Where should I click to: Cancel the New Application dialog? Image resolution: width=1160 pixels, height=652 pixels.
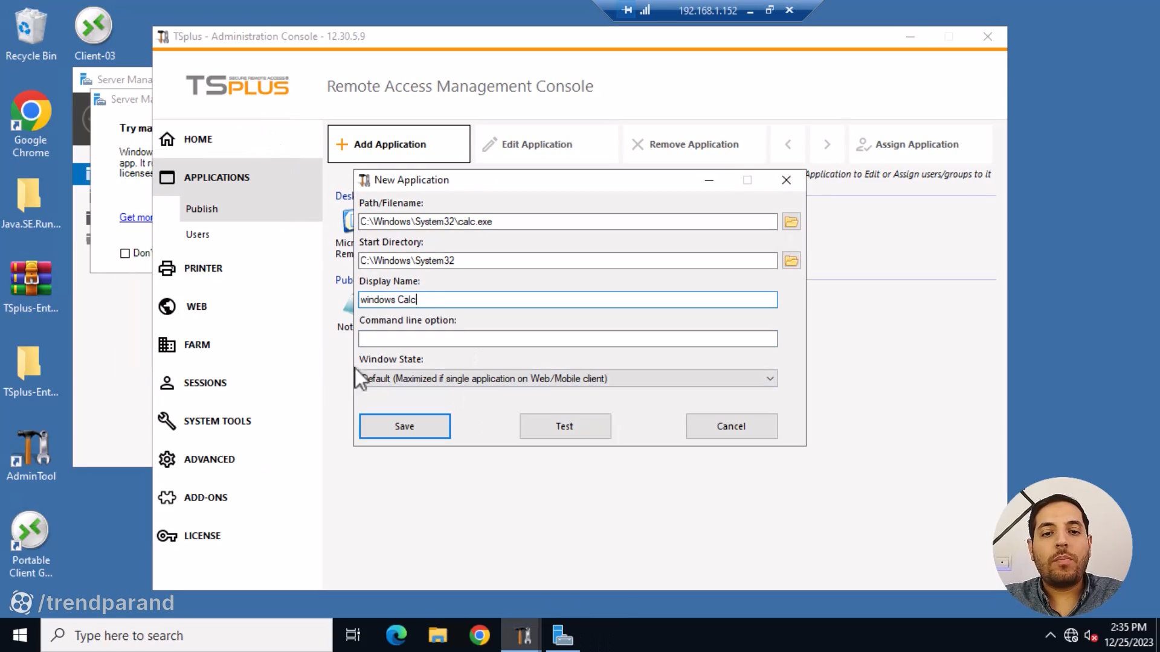coord(732,426)
